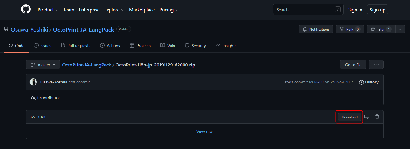Click the Public visibility label

124,29
